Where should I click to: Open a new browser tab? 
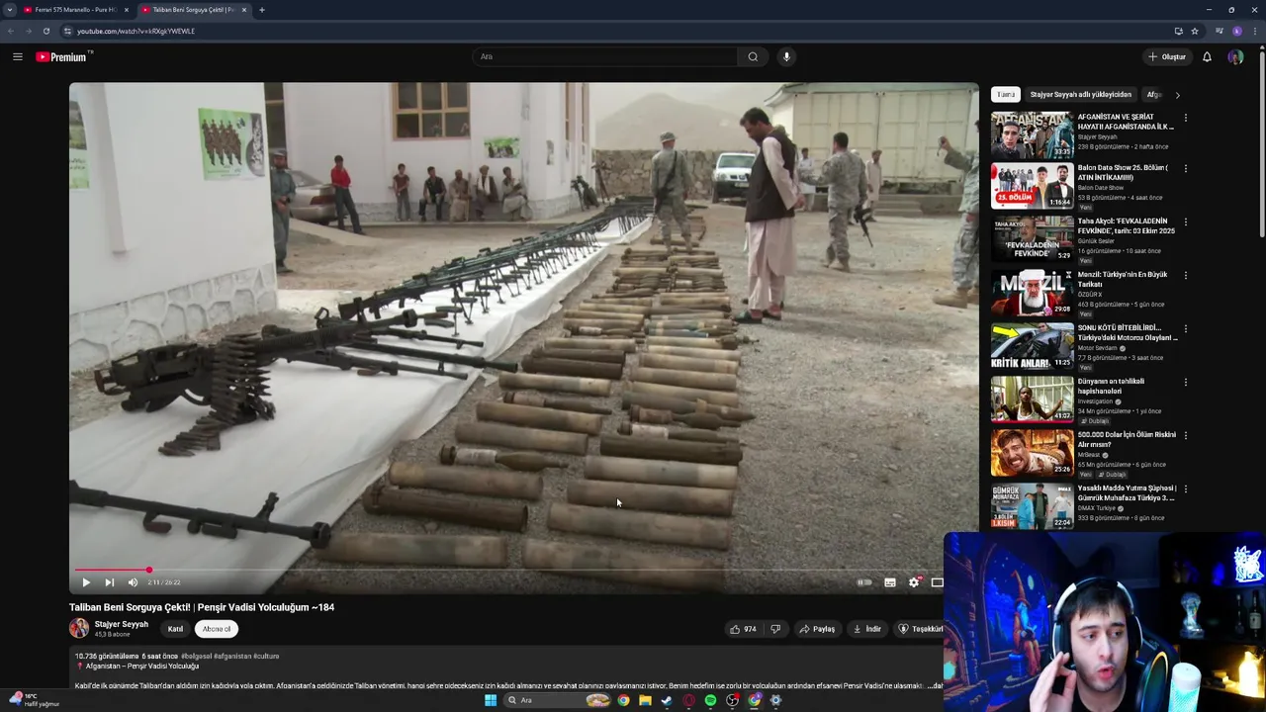[262, 10]
